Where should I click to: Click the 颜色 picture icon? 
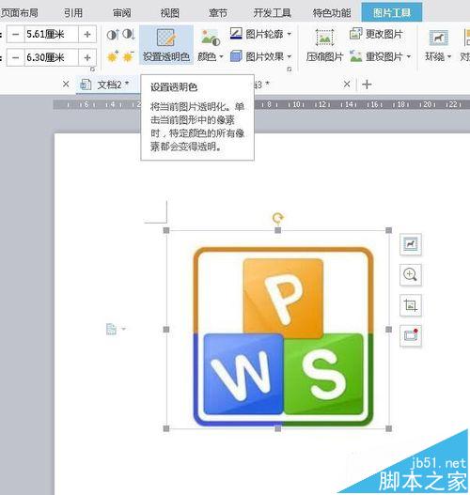(211, 38)
